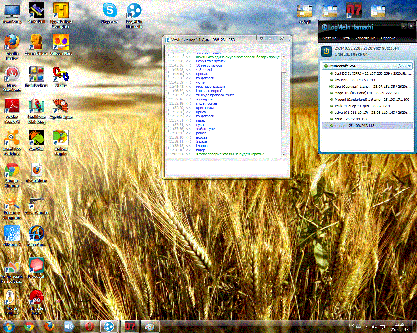
Task: Click chat message 'я тебе говорил что мы не будем играть?'
Action: pyautogui.click(x=230, y=154)
